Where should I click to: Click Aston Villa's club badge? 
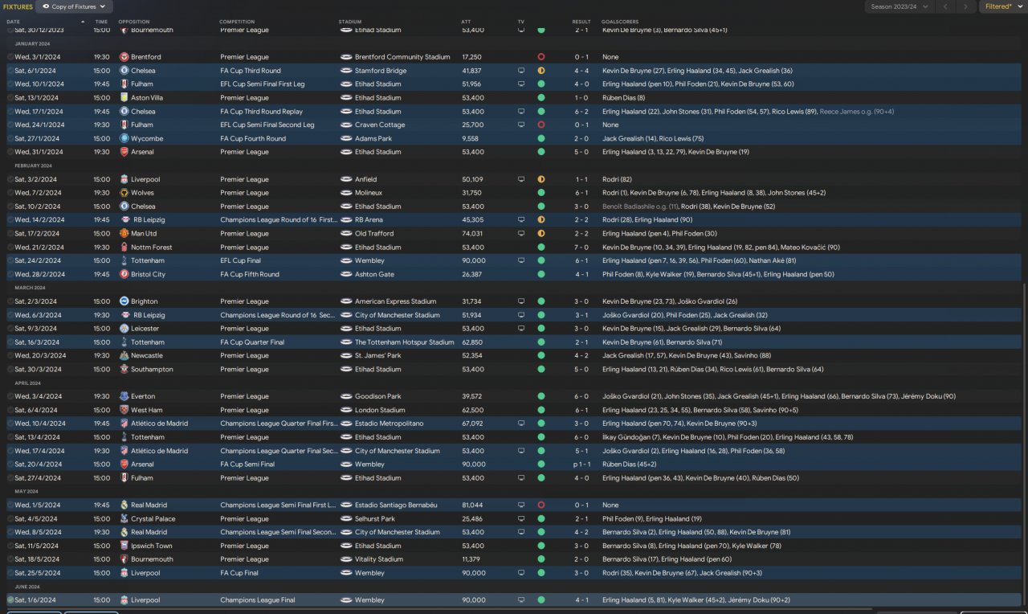124,98
